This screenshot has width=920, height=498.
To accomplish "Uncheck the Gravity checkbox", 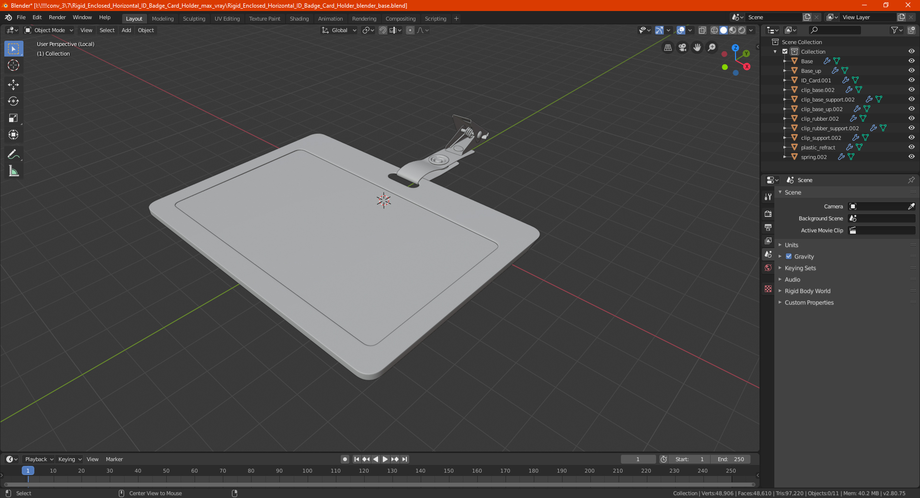I will click(789, 256).
